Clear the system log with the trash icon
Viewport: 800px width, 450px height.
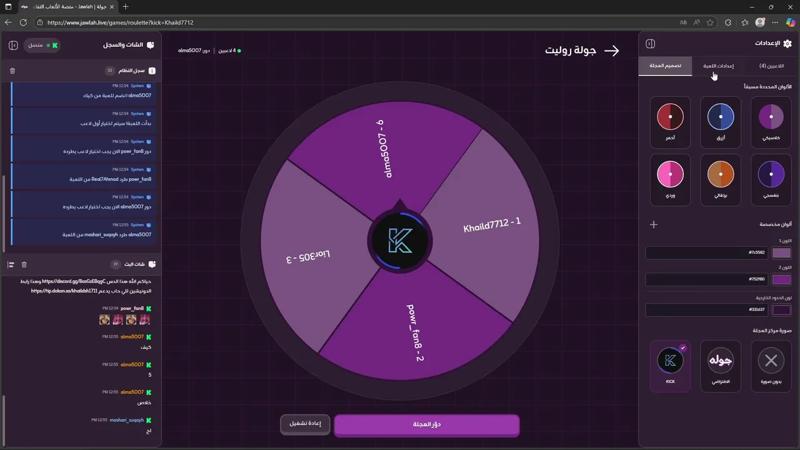pyautogui.click(x=12, y=71)
